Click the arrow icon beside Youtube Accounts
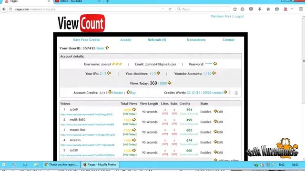 [x=214, y=73]
